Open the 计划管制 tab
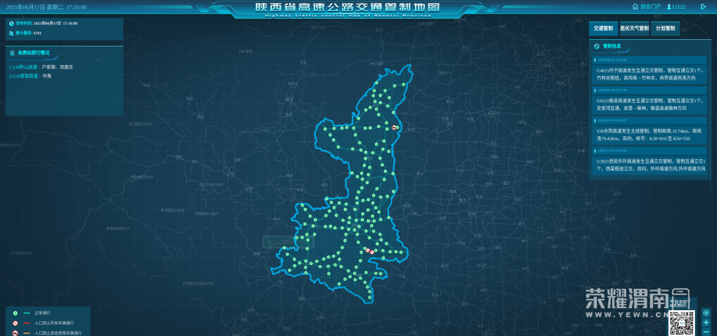Viewport: 717px width, 336px height. coord(665,29)
